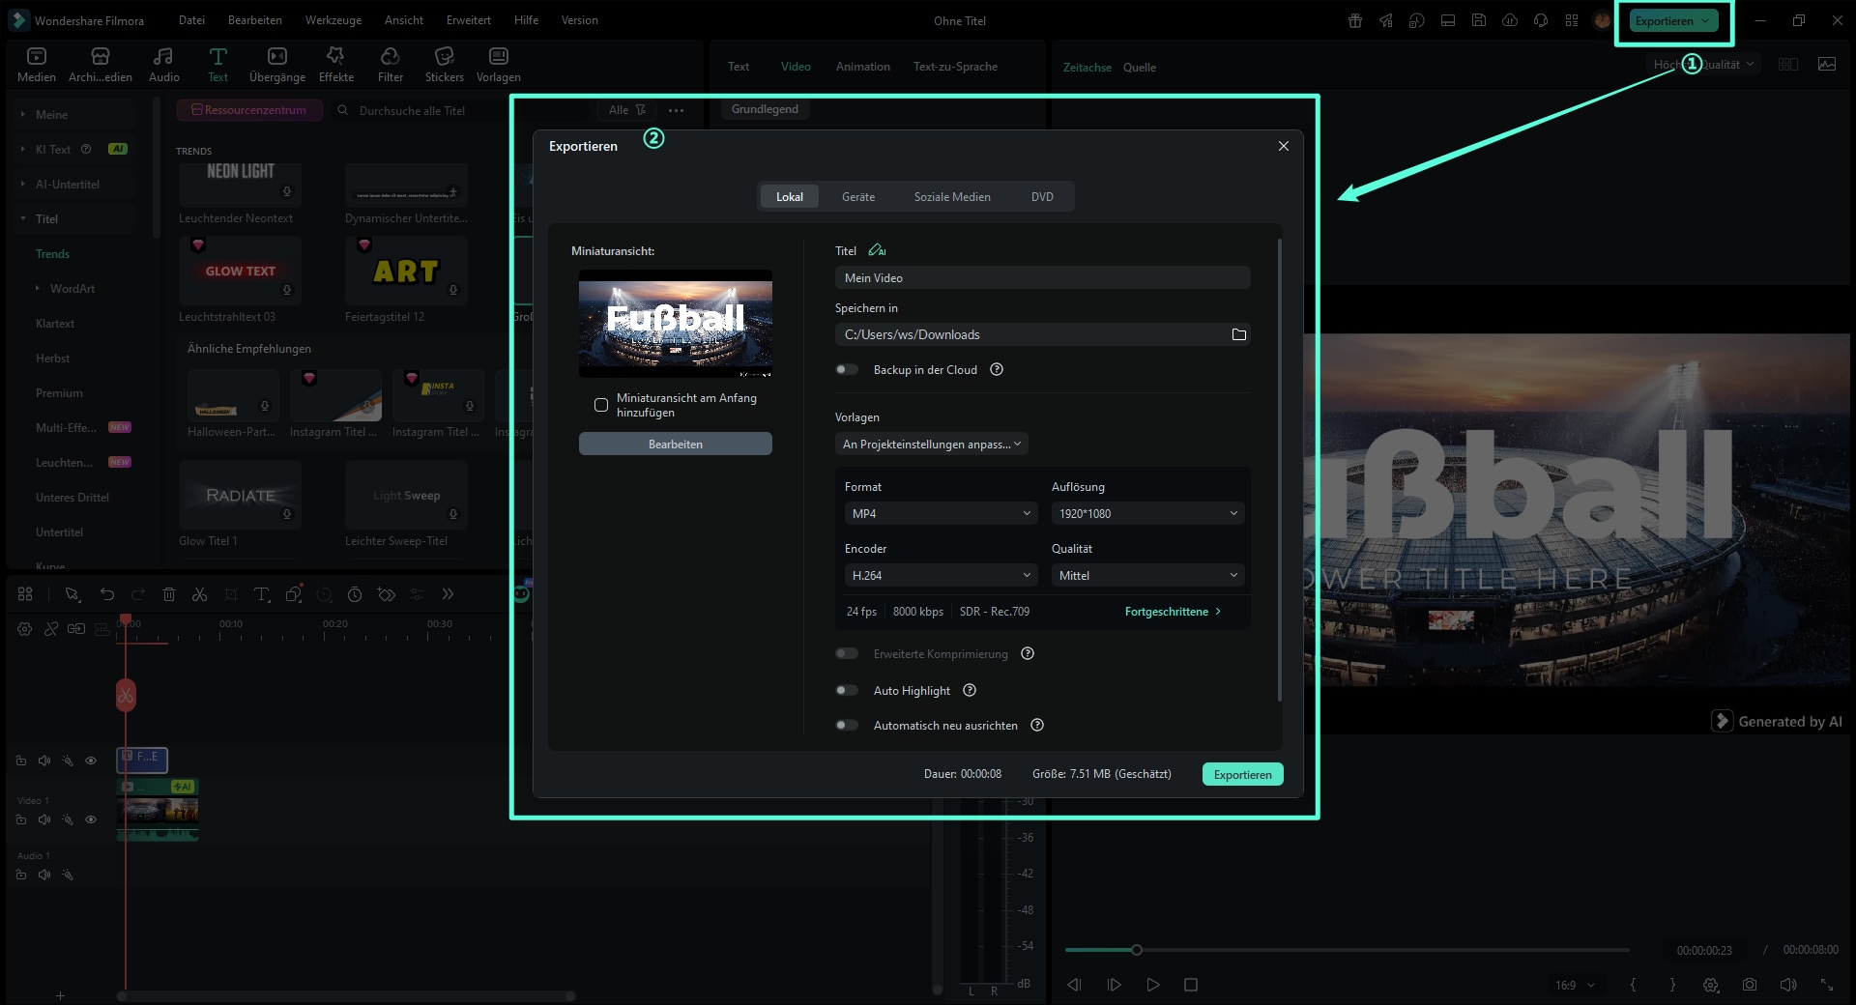The width and height of the screenshot is (1856, 1005).
Task: Enable Miniaturansicht am Anfang hinzufügen checkbox
Action: [601, 405]
